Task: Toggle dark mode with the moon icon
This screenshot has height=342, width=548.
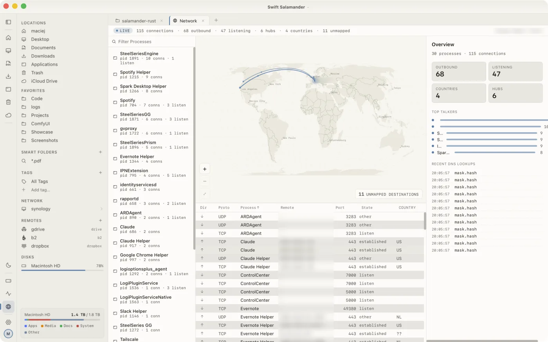Action: click(8, 265)
